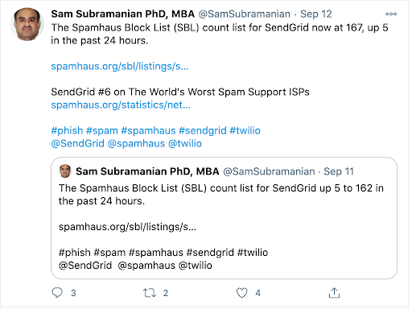Open the #twilio hashtag in main tweet

[x=245, y=130]
